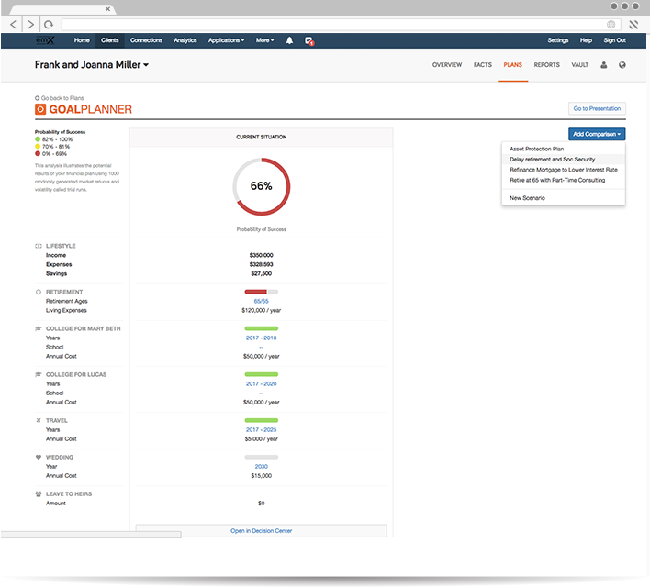Click the 2017 - 2018 years link

261,338
